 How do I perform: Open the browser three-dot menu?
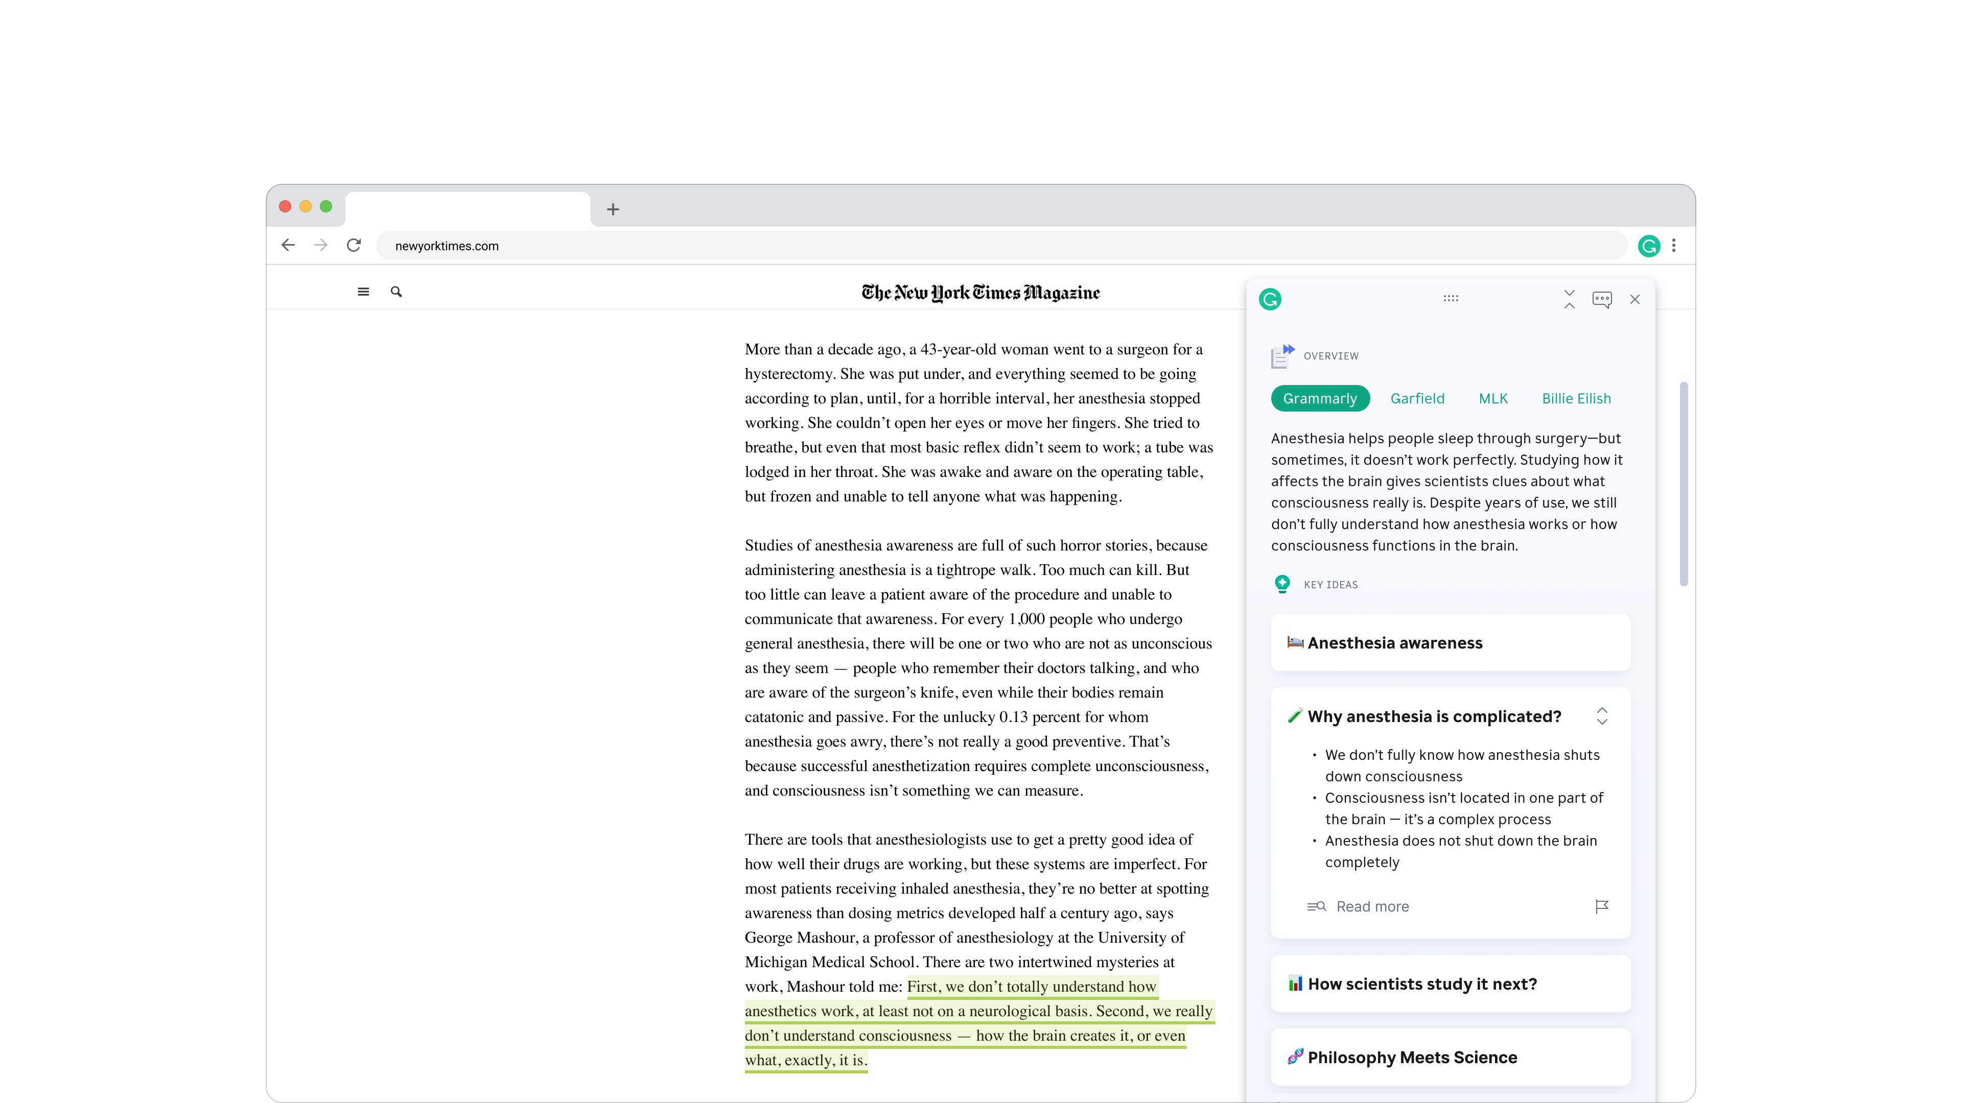tap(1673, 245)
